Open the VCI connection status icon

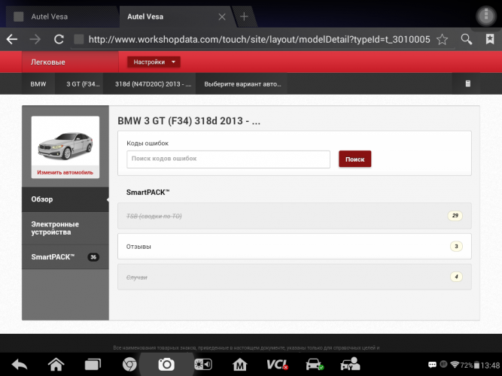(x=277, y=365)
